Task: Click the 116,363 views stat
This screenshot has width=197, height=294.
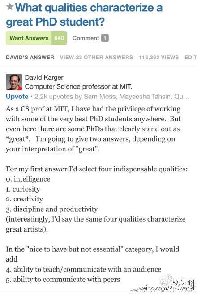Action: (x=159, y=57)
